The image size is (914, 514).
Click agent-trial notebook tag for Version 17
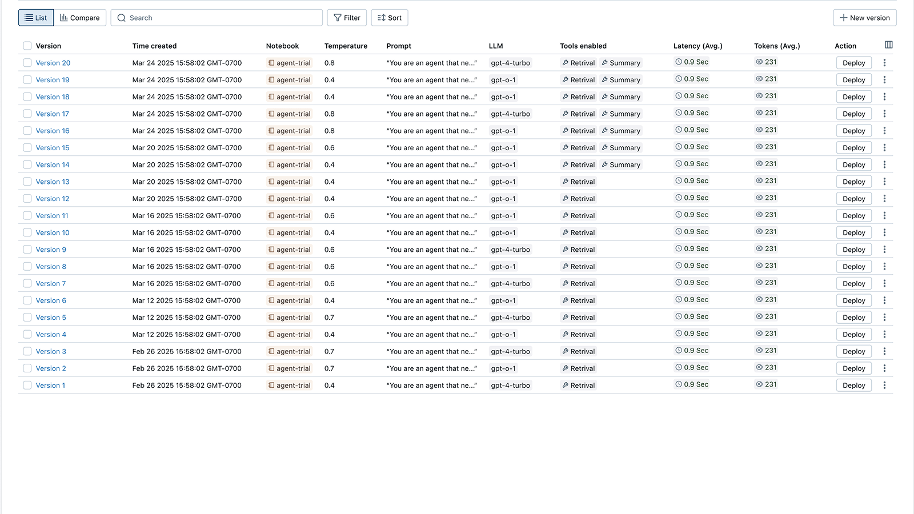point(290,114)
